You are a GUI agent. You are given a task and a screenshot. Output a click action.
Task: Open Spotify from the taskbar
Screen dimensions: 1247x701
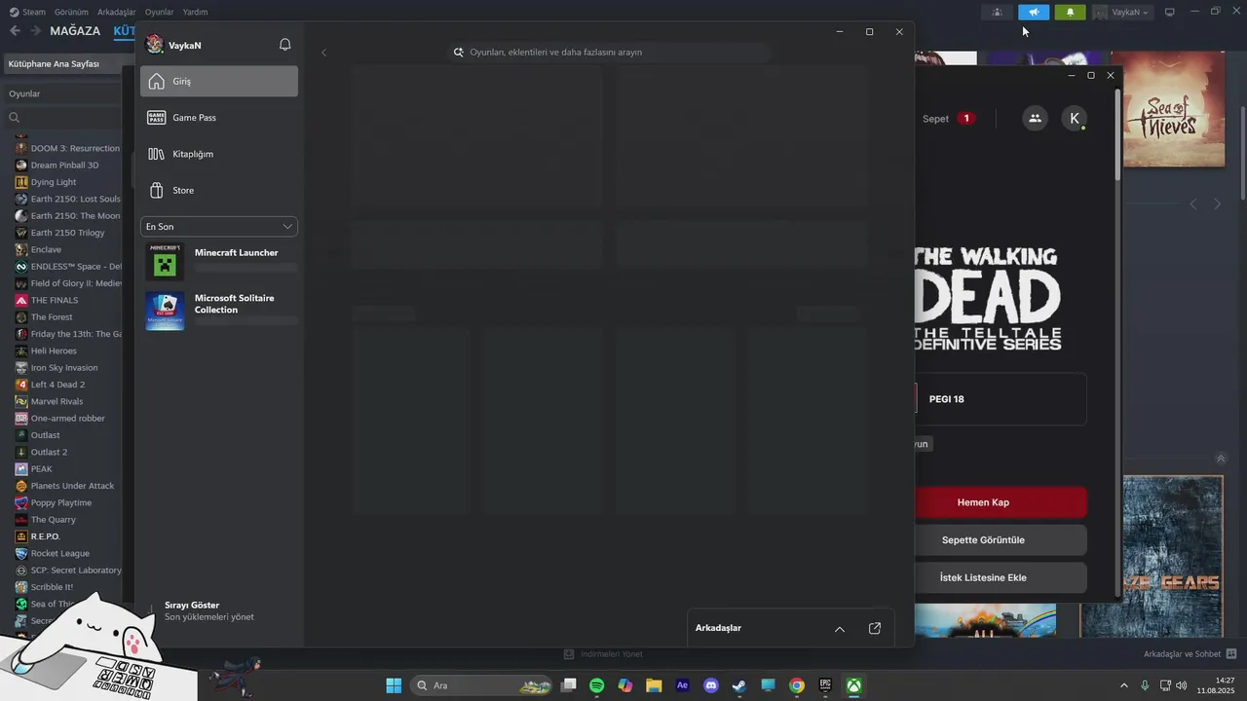click(x=597, y=685)
